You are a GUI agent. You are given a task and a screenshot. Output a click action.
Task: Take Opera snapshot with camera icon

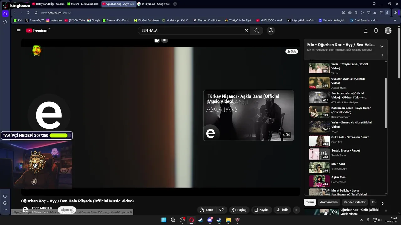350,12
